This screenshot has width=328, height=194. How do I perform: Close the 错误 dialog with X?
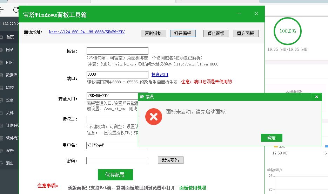tap(316, 97)
